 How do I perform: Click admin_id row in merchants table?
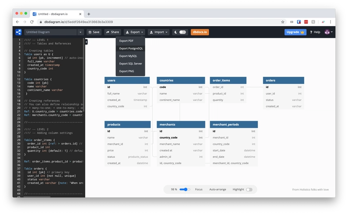pyautogui.click(x=181, y=157)
